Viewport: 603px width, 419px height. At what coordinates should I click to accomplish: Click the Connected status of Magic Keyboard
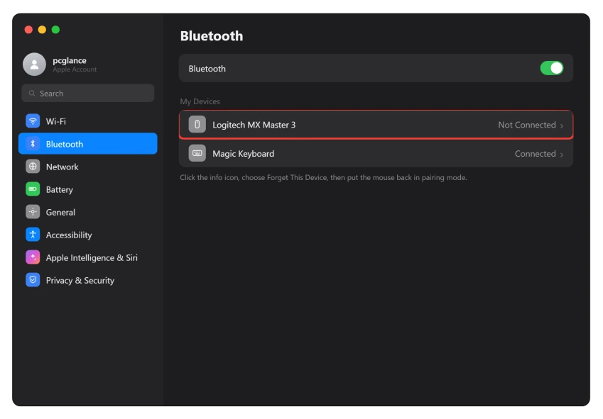pos(535,153)
